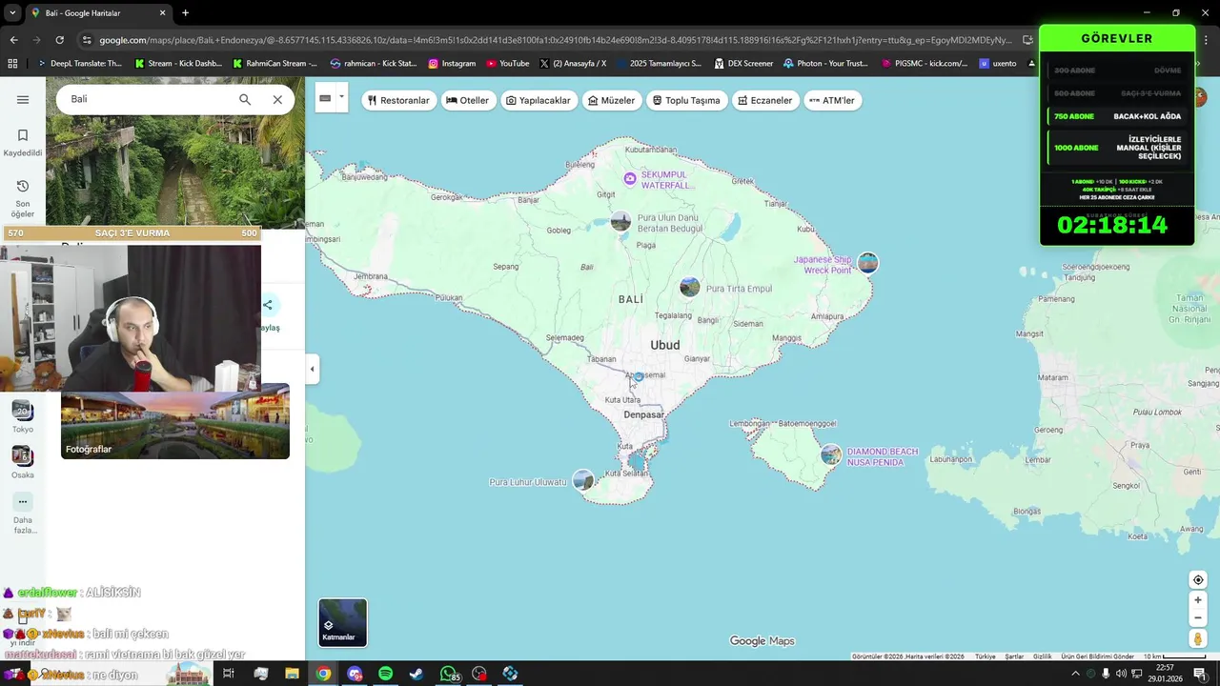Open the Instagram bookmark
This screenshot has width=1220, height=686.
(x=452, y=64)
